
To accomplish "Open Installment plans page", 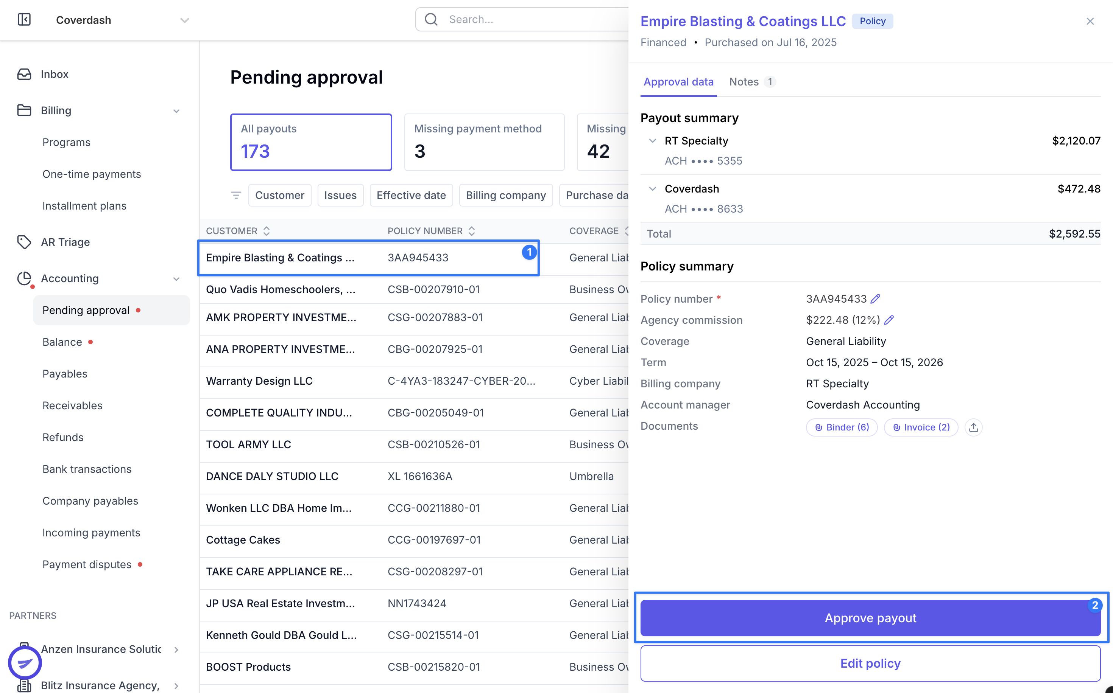I will [84, 206].
